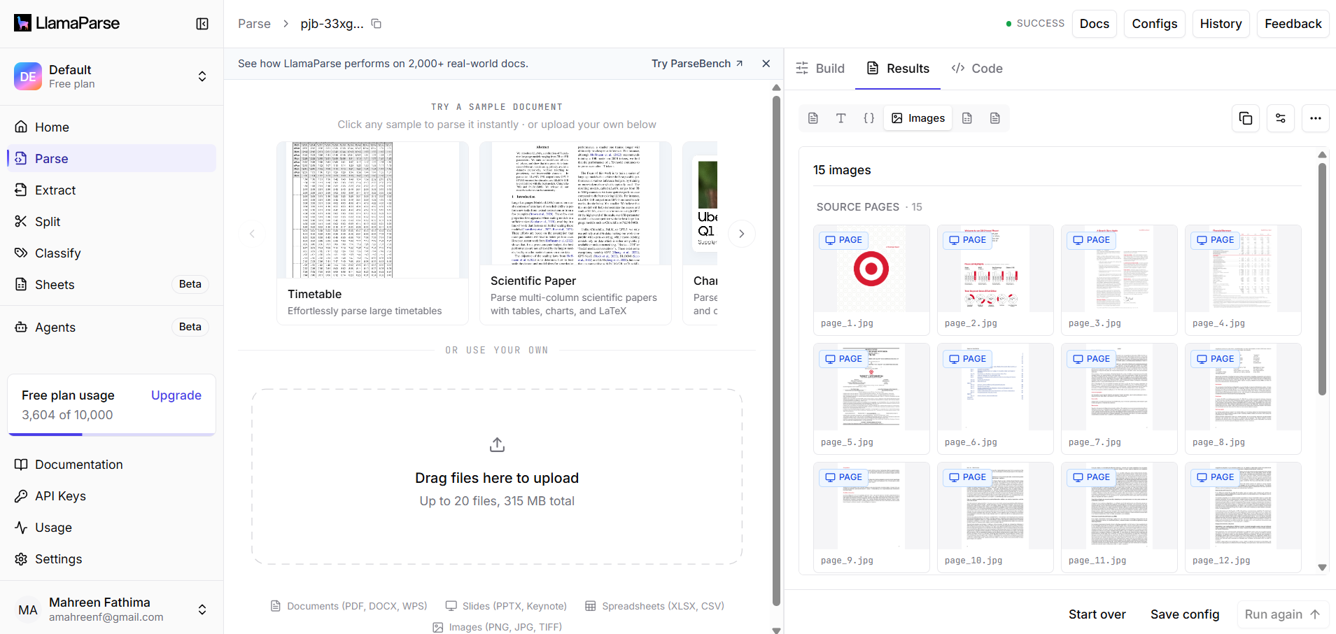Click the drag files upload area

pos(497,477)
